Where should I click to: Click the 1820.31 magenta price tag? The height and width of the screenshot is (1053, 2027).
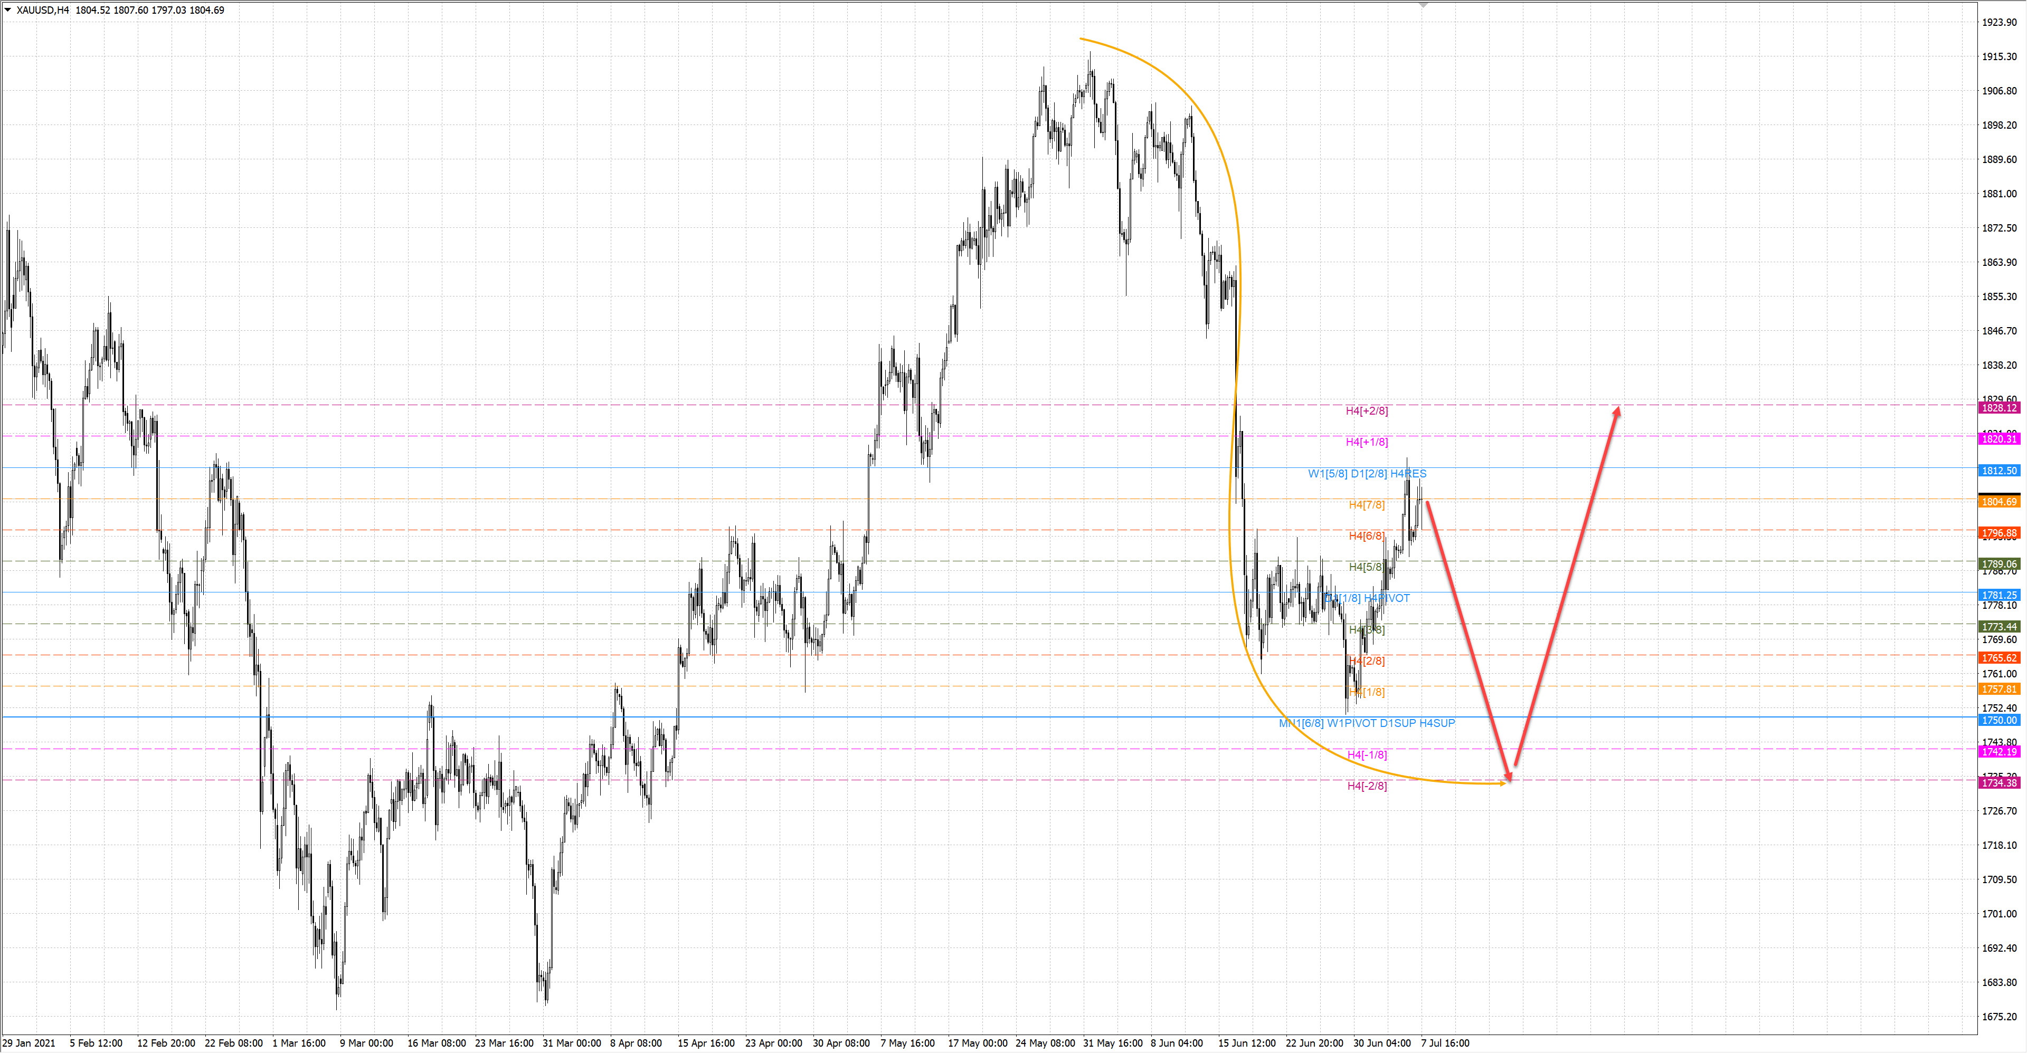coord(1998,439)
